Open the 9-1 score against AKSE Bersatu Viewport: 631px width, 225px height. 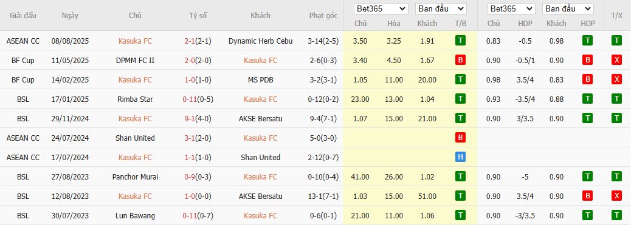190,118
